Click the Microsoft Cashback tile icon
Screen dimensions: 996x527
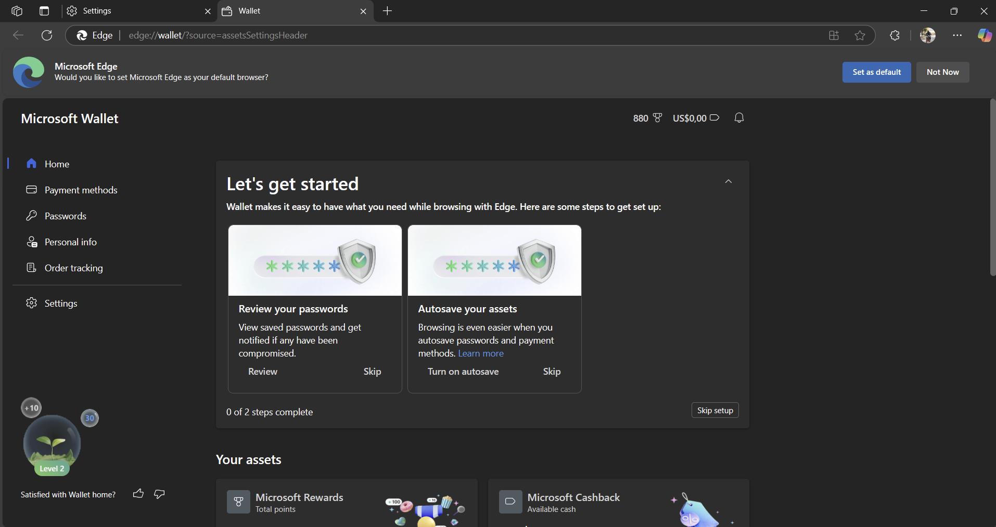click(510, 502)
